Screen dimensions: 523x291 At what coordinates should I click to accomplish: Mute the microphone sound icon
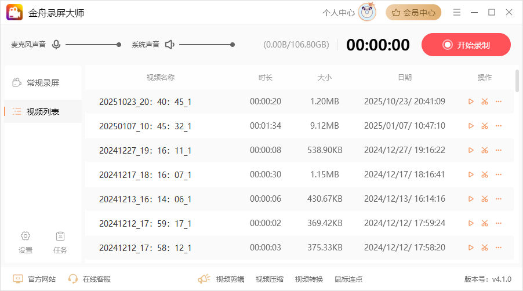click(x=56, y=45)
